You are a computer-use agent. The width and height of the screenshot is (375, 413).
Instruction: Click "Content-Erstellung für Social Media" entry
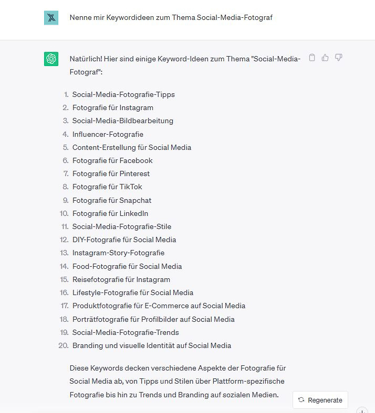[132, 147]
